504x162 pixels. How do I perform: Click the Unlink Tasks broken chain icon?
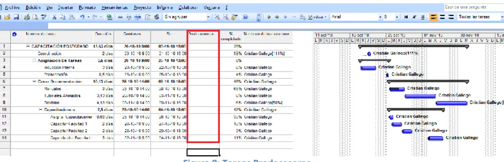click(129, 17)
